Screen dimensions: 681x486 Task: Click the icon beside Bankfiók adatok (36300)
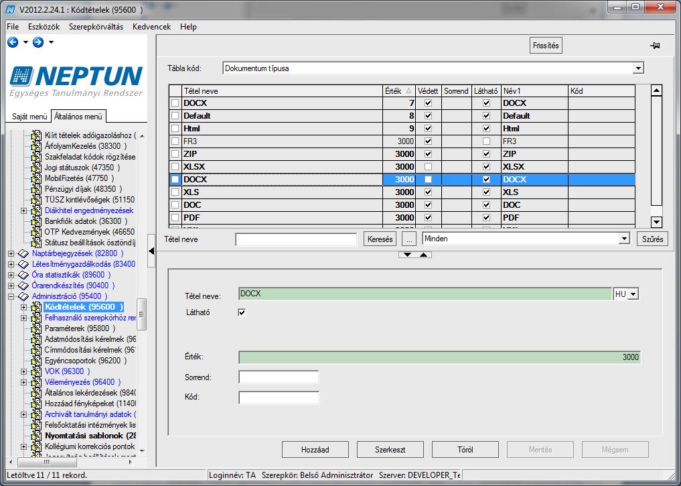click(37, 221)
